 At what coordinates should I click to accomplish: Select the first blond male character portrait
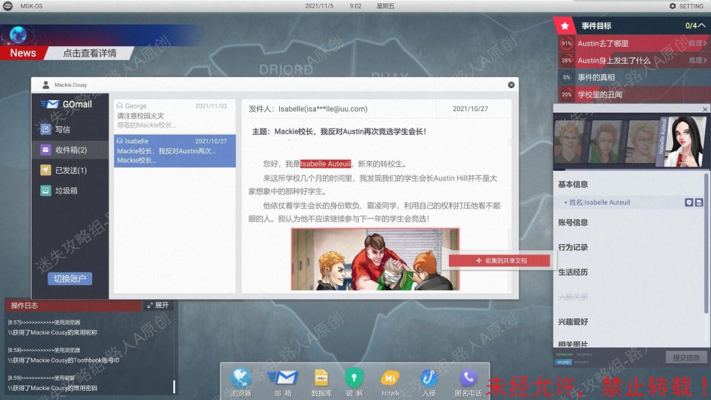click(569, 142)
